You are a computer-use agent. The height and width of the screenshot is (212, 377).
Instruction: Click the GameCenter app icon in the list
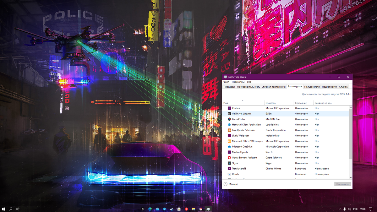[x=229, y=119]
